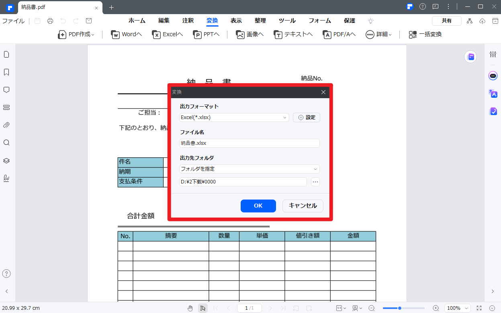
Task: Open the ファイル menu
Action: coord(13,21)
